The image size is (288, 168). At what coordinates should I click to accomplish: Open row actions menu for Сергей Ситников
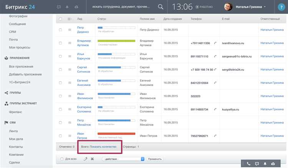[70, 69]
